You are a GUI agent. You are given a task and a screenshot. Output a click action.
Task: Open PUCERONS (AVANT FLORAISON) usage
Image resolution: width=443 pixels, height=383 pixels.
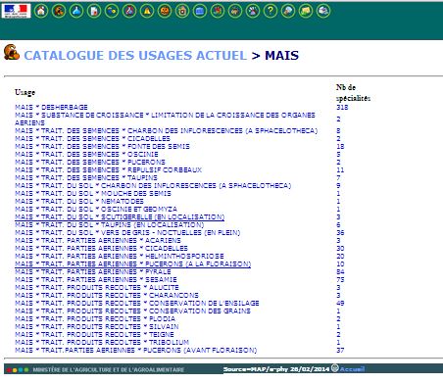point(136,350)
